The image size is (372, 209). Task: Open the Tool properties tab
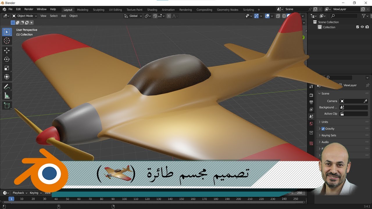coord(311,86)
